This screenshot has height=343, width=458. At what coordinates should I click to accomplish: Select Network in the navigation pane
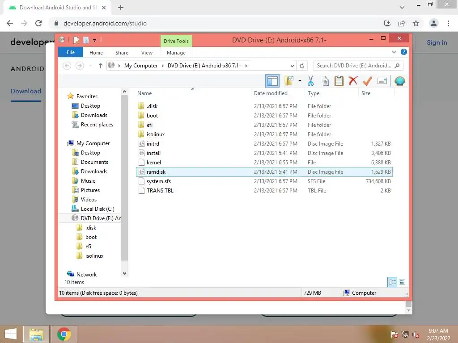click(86, 275)
